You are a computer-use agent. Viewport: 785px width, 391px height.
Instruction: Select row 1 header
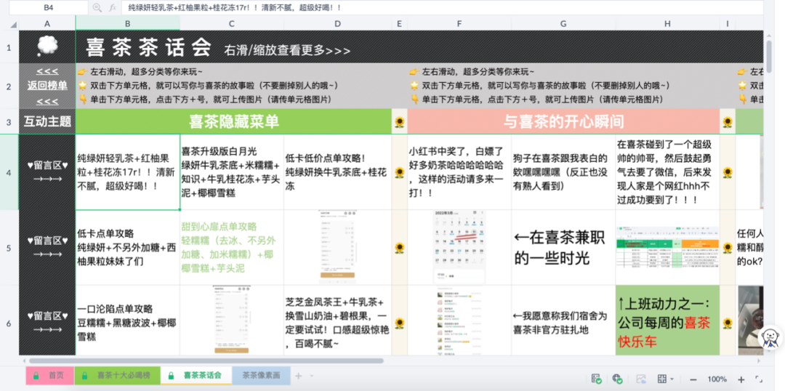pos(9,47)
